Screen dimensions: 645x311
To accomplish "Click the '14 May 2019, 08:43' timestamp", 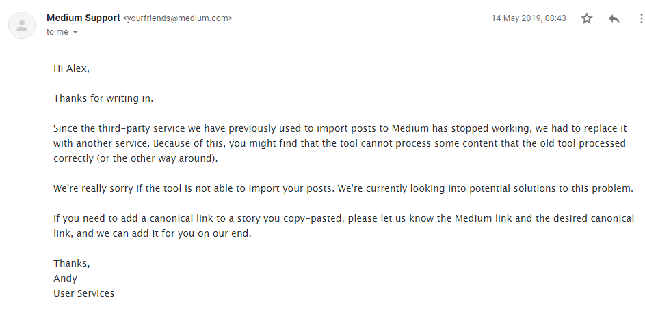I will 529,18.
